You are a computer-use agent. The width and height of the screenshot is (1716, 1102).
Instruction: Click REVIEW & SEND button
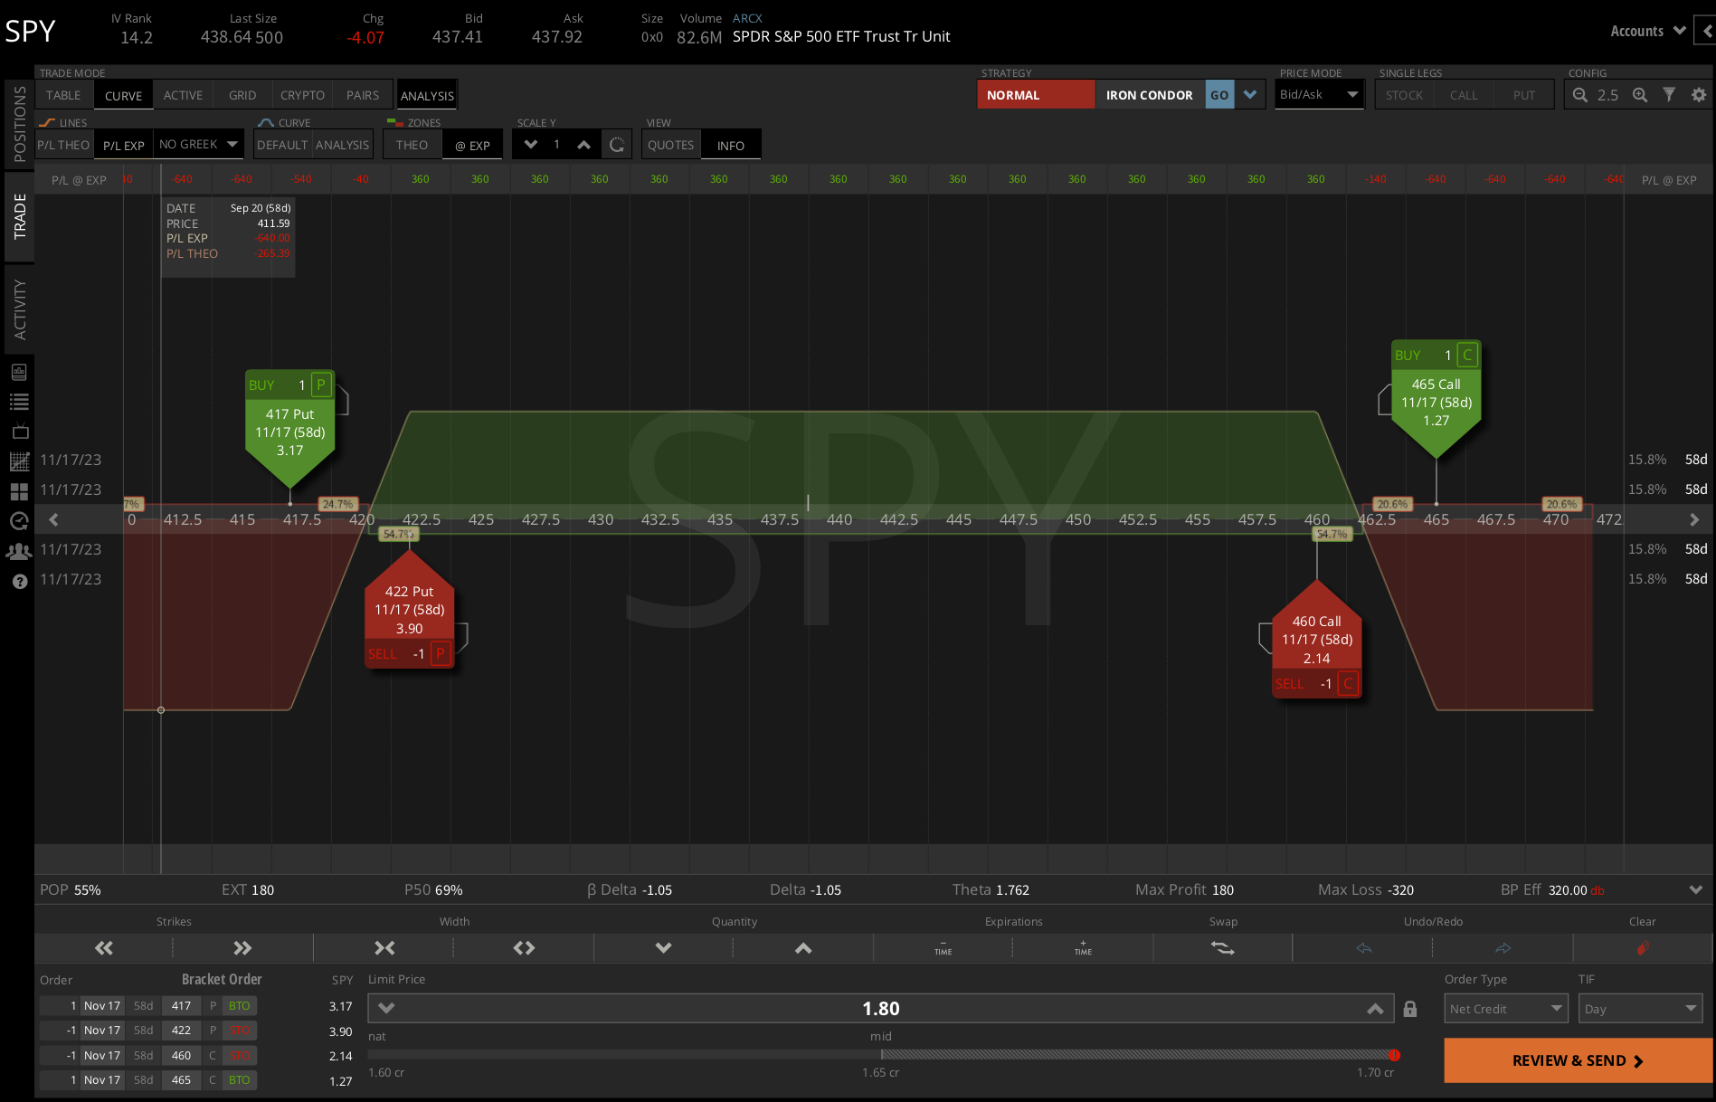tap(1578, 1060)
